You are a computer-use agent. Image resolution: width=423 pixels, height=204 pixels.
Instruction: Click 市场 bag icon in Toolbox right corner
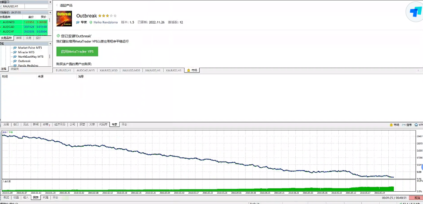coord(392,125)
